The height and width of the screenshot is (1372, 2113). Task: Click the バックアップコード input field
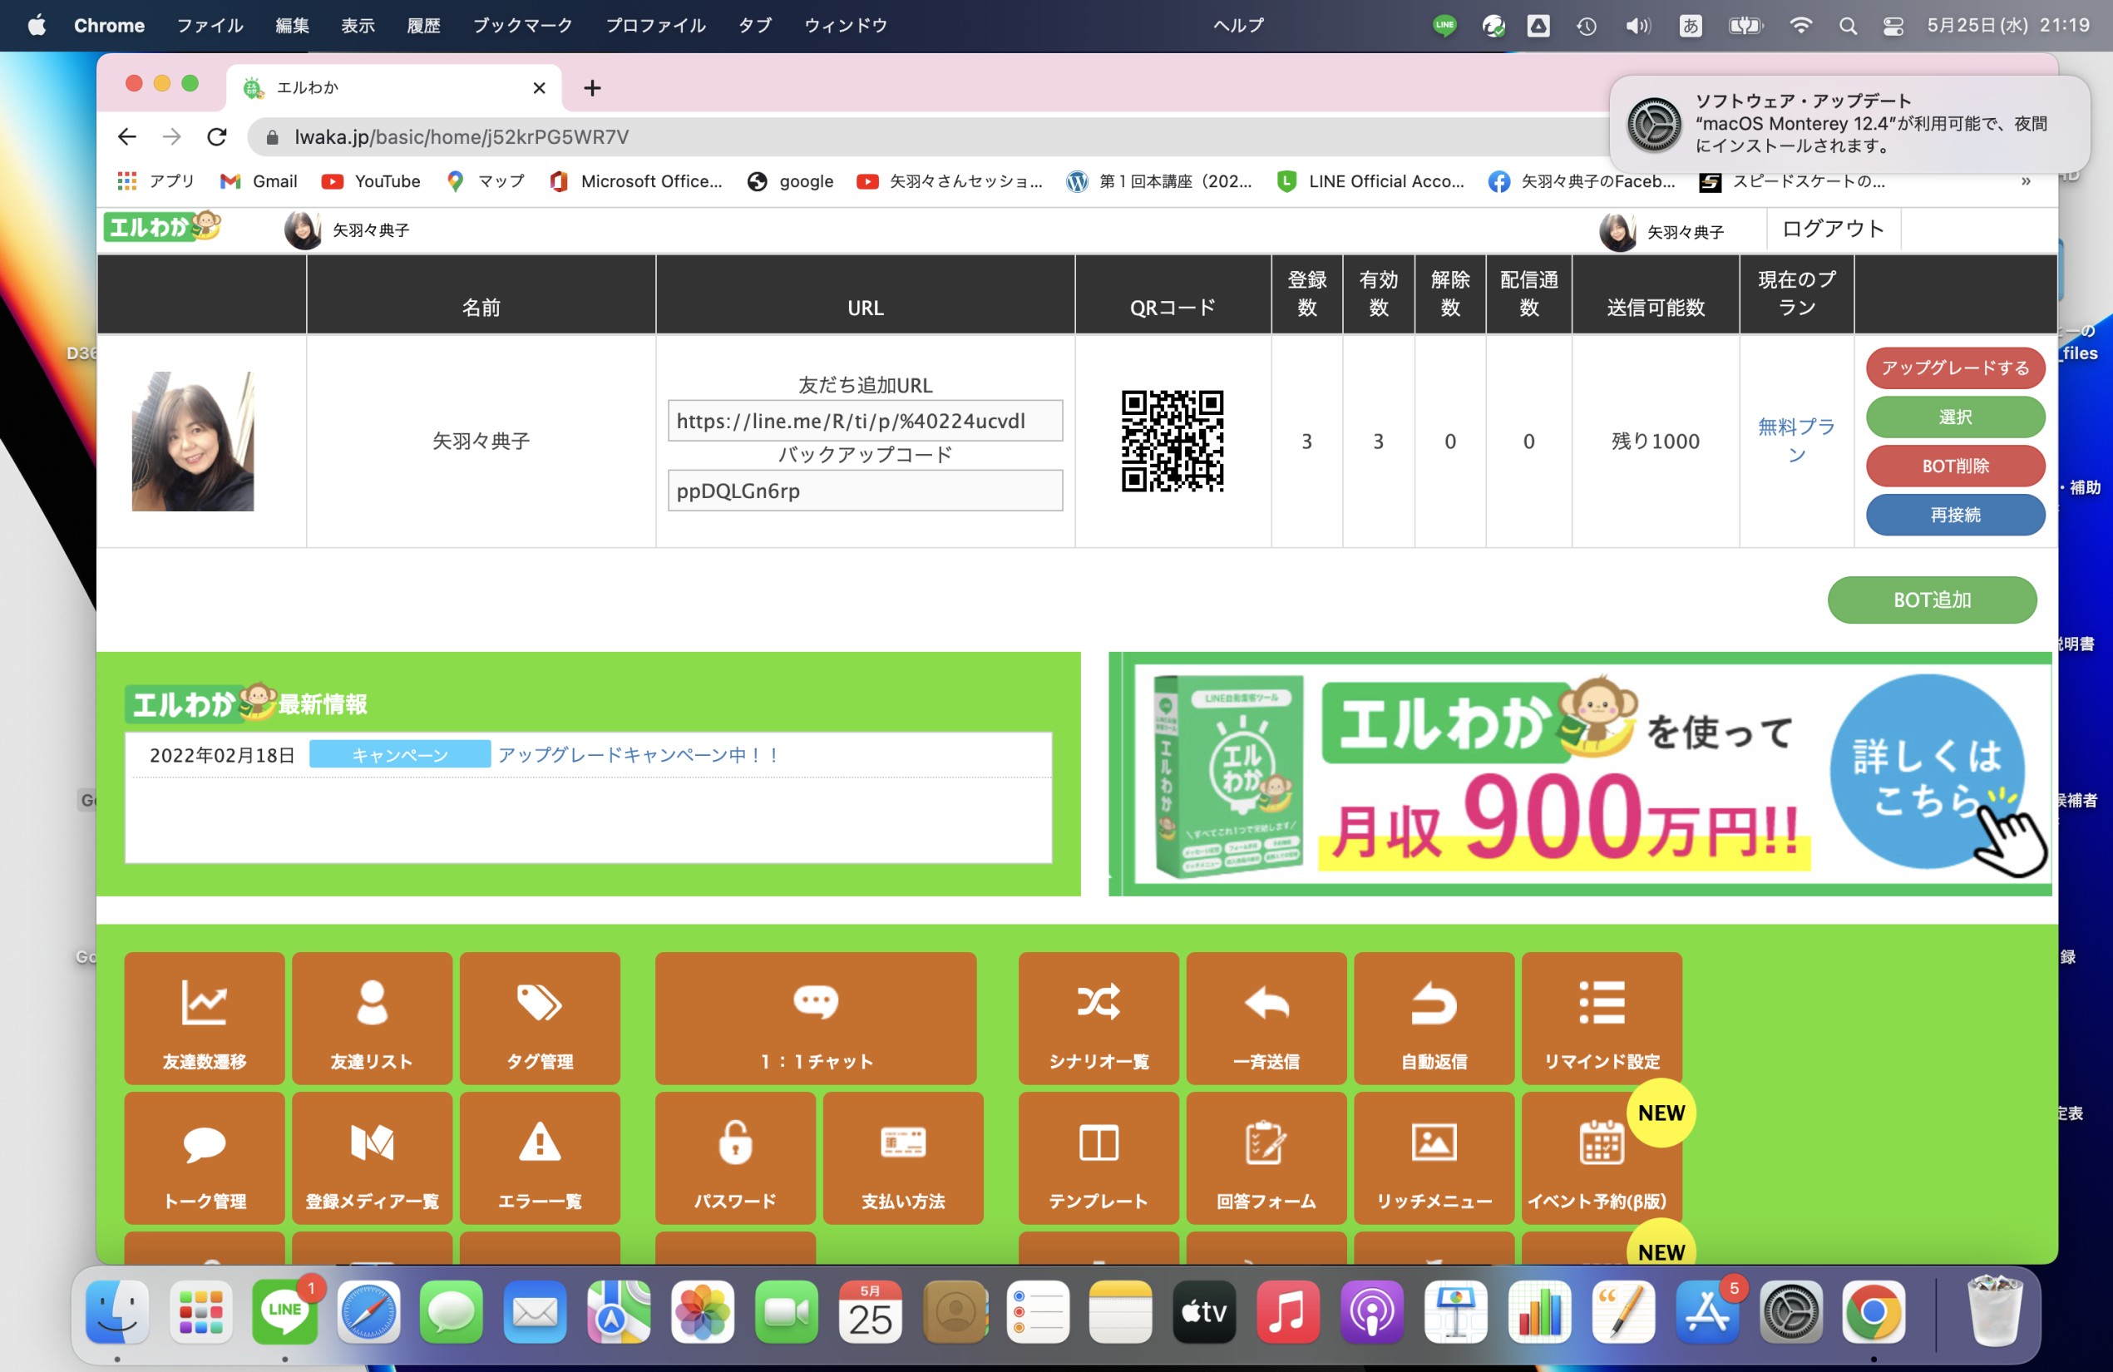(x=865, y=491)
